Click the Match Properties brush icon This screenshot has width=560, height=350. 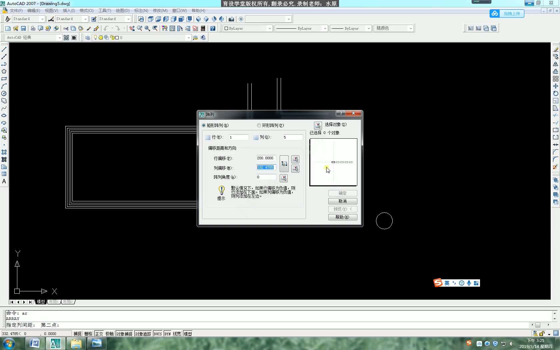88,28
